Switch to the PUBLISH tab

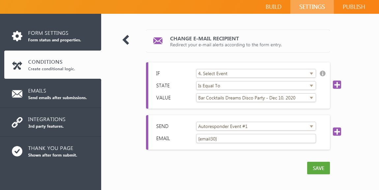click(x=354, y=7)
